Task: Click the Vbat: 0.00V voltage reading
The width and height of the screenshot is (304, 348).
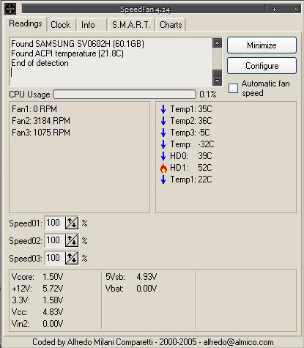Action: [x=131, y=289]
